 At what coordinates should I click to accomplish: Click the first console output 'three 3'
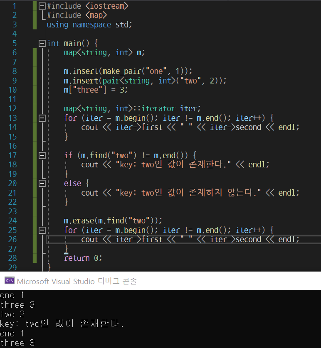pos(17,305)
